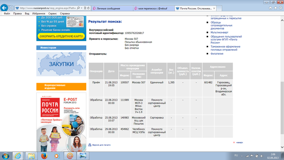Expand the address bar dropdown arrow
Viewport: 284px width, 160px height.
click(x=82, y=8)
